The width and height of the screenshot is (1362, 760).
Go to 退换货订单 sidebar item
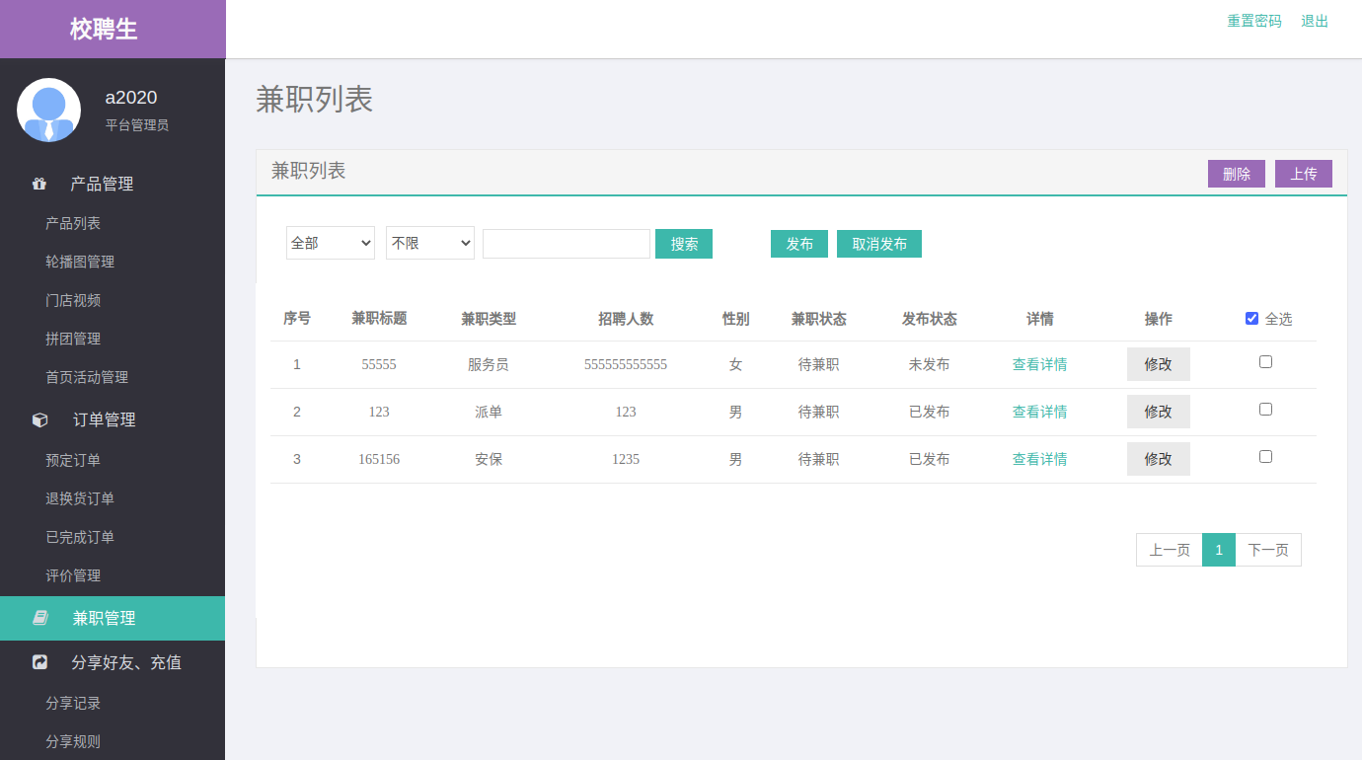pyautogui.click(x=80, y=498)
